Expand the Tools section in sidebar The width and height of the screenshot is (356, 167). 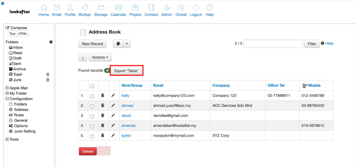tap(7, 139)
